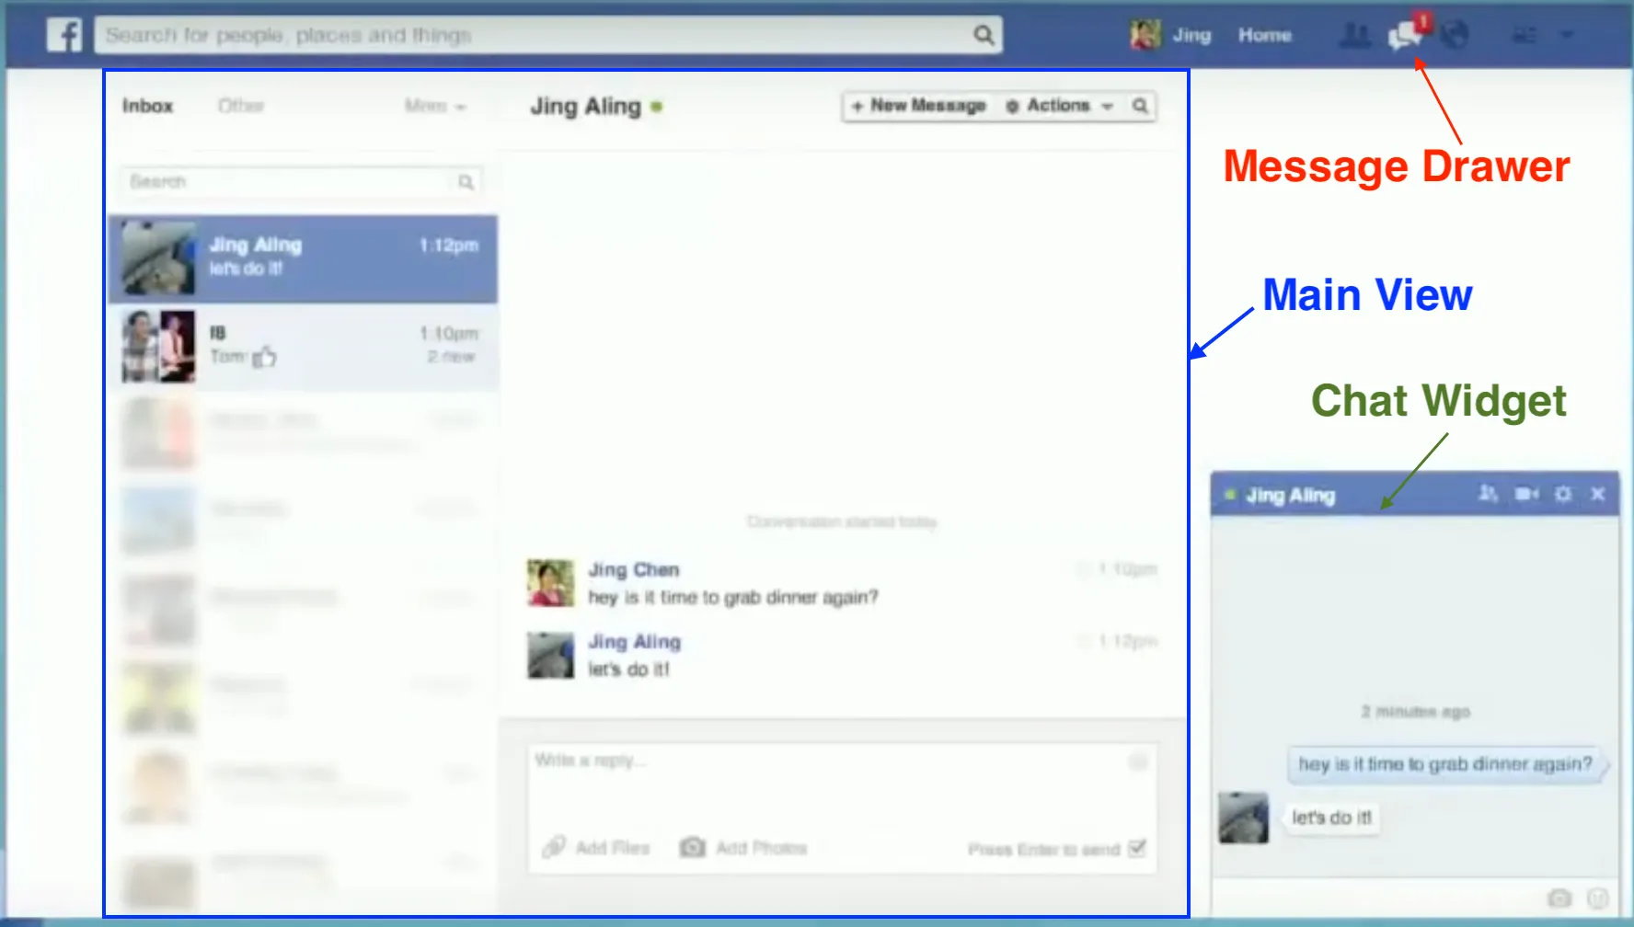Focus the 'Search for people, places and things' field
The height and width of the screenshot is (927, 1634).
tap(548, 35)
